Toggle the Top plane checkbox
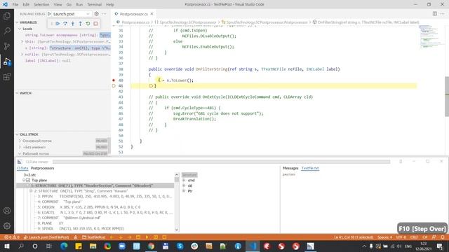Viewport: 449px width, 252px height. click(28, 181)
